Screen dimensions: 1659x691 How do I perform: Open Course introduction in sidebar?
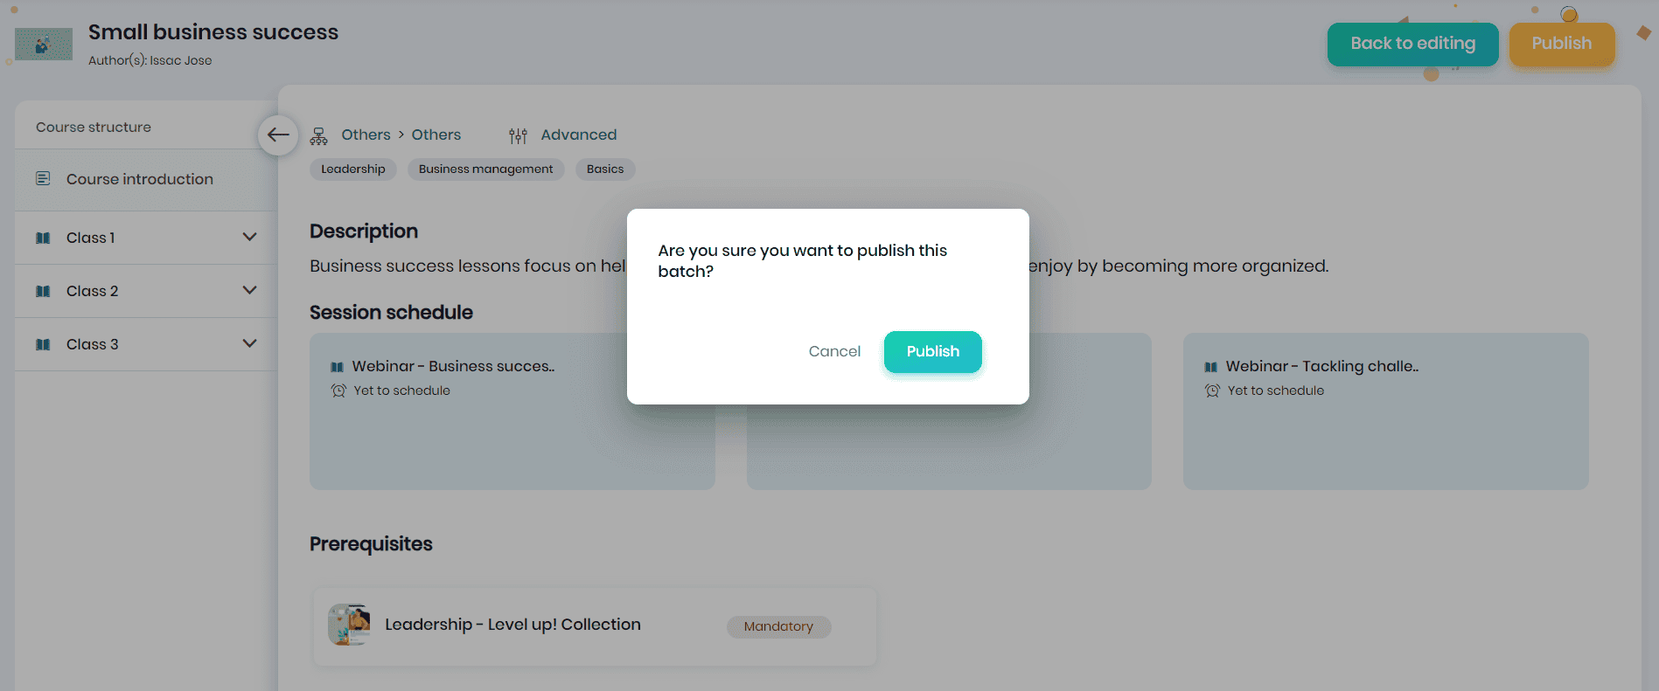(x=140, y=179)
